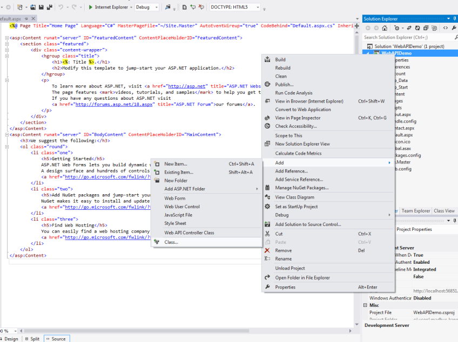Click the Save icon in the toolbar
The image size is (458, 342).
coord(41,7)
